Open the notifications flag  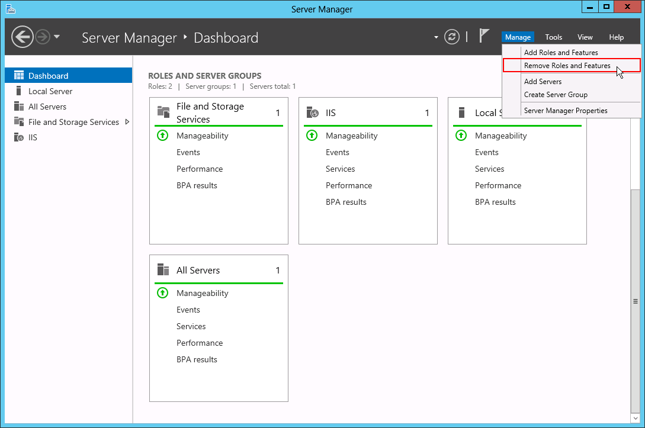click(484, 36)
